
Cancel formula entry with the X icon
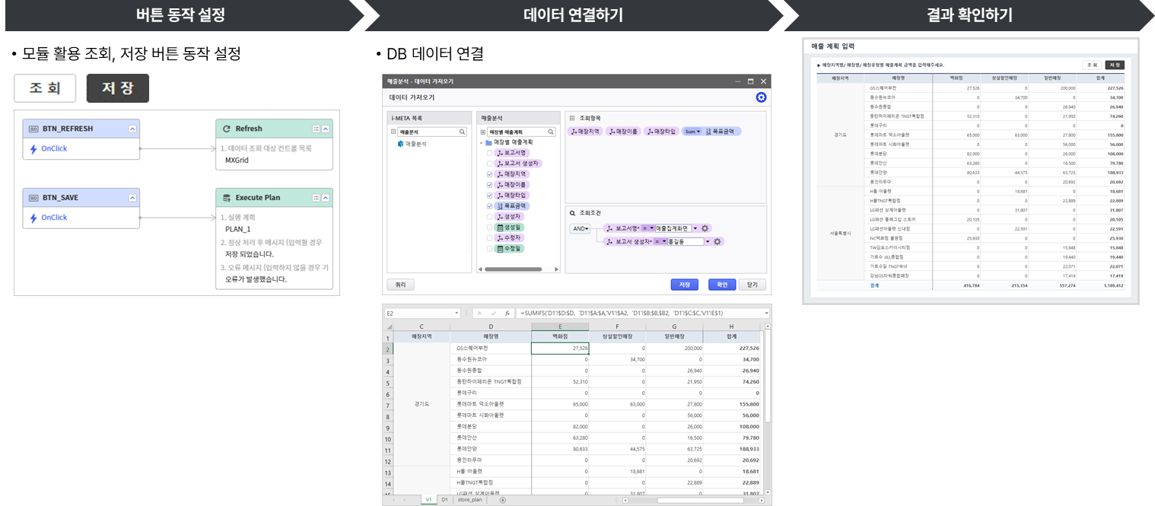click(479, 313)
